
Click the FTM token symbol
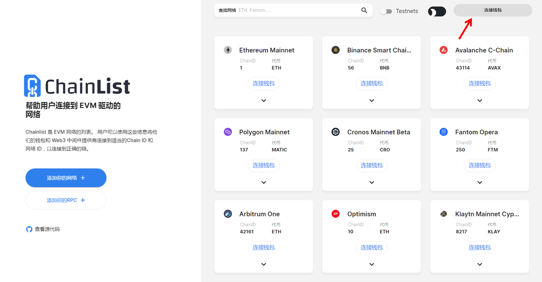(x=493, y=150)
